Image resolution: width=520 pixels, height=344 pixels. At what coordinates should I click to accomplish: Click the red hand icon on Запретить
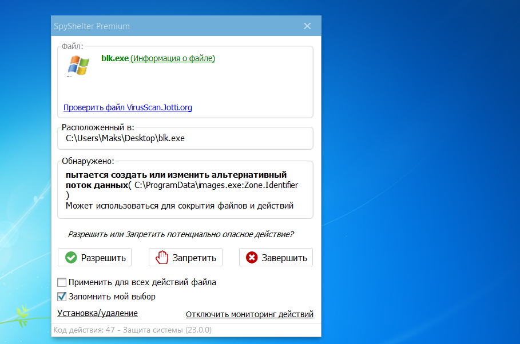162,258
